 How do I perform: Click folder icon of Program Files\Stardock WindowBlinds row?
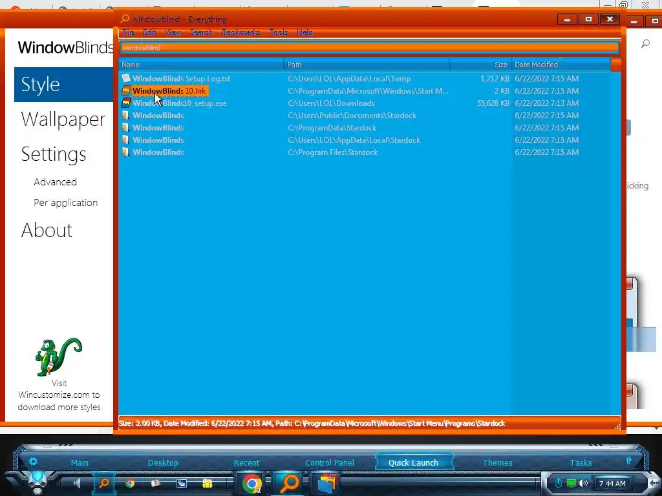click(125, 152)
